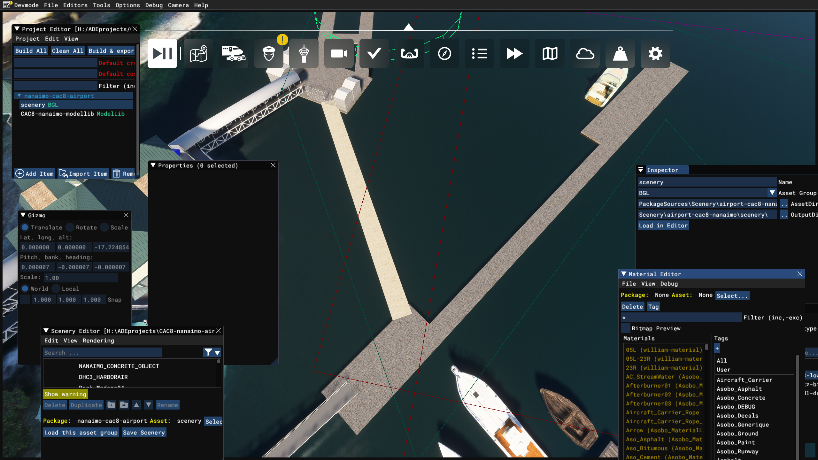Open the objectives list toolbar icon
Viewport: 818px width, 460px height.
coord(480,53)
